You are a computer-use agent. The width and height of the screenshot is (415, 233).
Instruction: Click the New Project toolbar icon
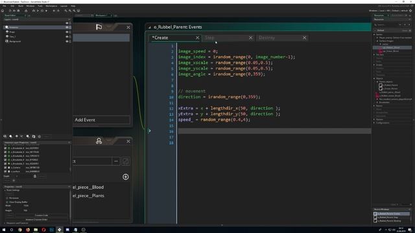tap(10, 11)
